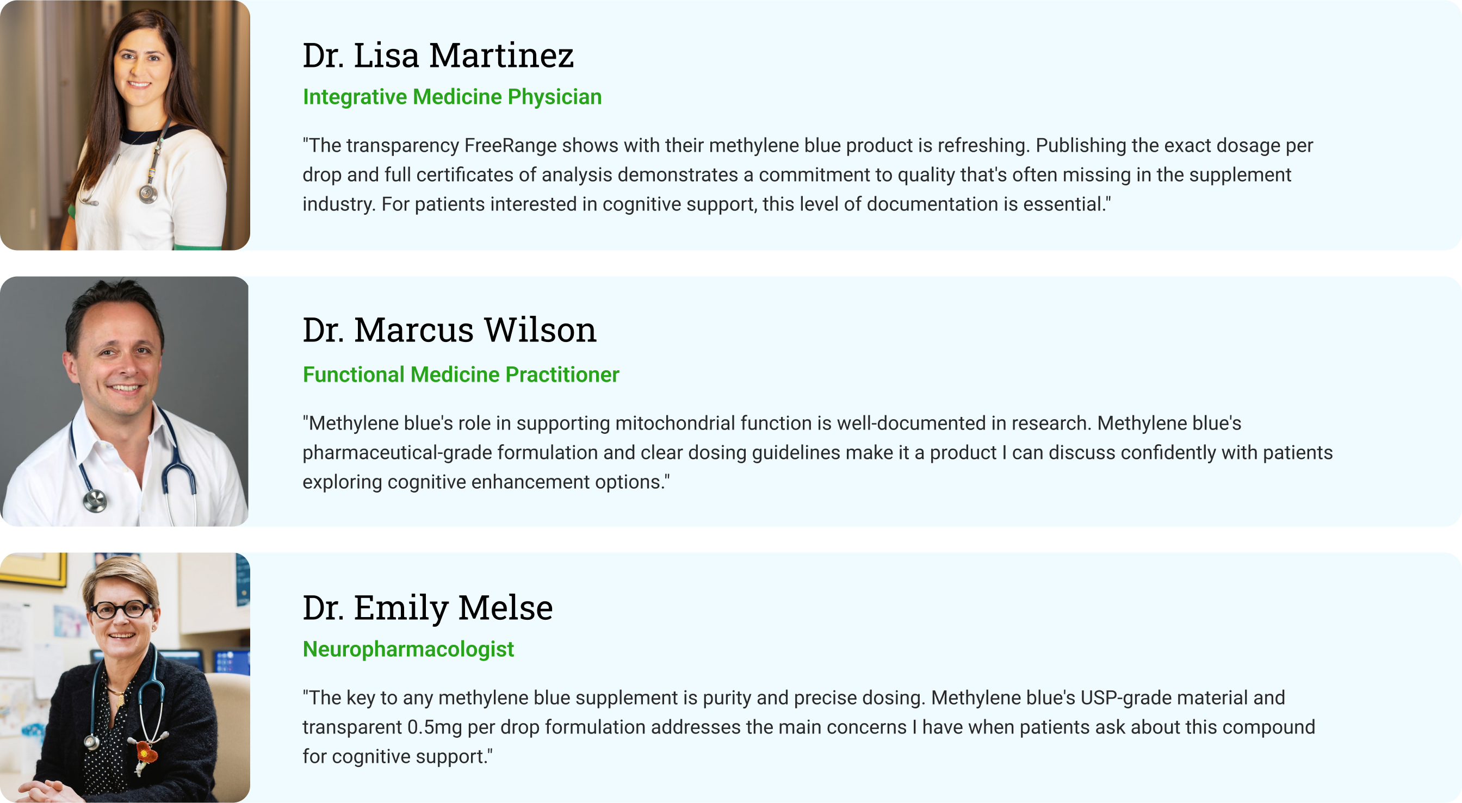Click "this level of documentation is essential" text
Viewport: 1462px width, 803px height.
[x=937, y=204]
